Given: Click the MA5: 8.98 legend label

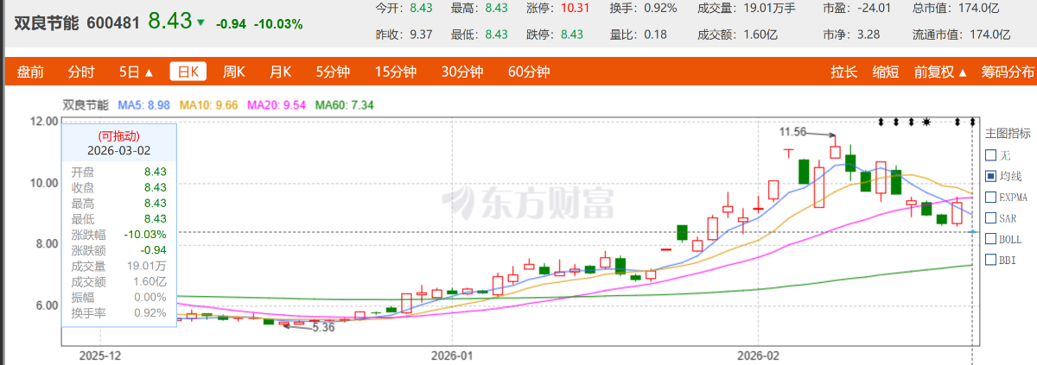Looking at the screenshot, I should click(143, 105).
